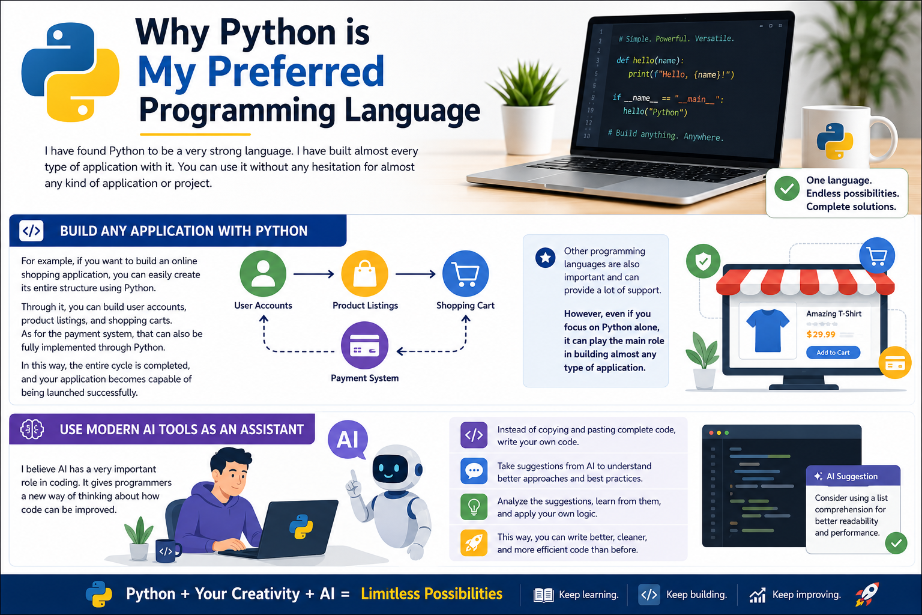Viewport: 922px width, 615px height.
Task: Click the 'Amazing T-Shirt' product title
Action: pyautogui.click(x=834, y=314)
